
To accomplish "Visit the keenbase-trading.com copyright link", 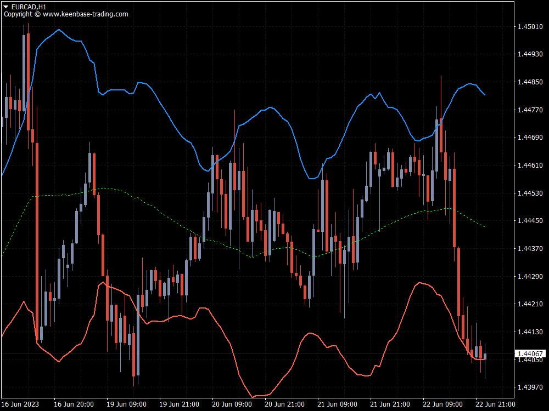I will (66, 15).
